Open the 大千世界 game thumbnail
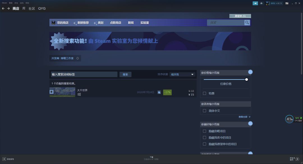 [62, 92]
